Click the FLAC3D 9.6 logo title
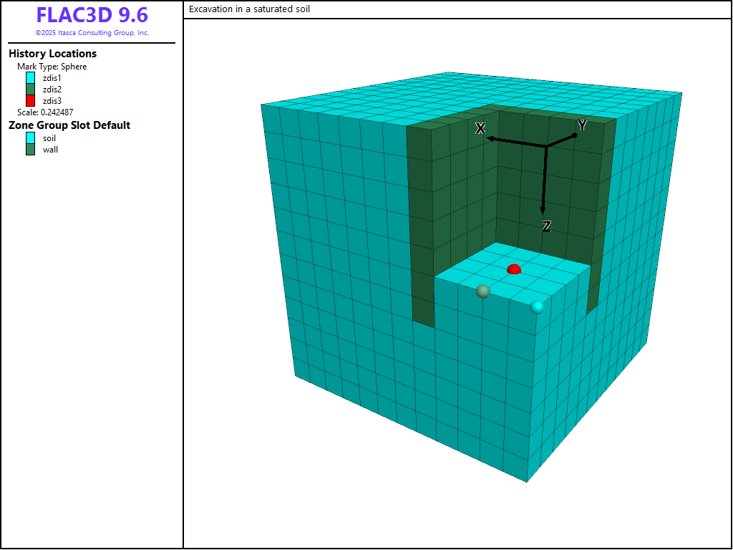Screen dimensions: 733x550 coord(92,16)
